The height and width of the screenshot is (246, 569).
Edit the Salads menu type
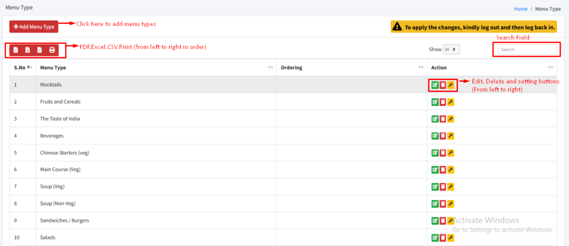(435, 238)
